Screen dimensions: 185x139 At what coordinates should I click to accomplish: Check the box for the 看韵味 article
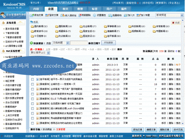(x=33, y=113)
